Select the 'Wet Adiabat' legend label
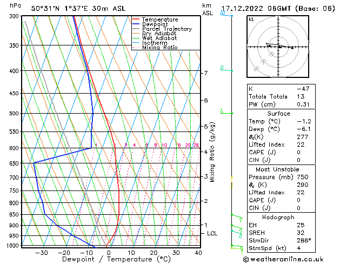The height and width of the screenshot is (263, 340). (159, 38)
